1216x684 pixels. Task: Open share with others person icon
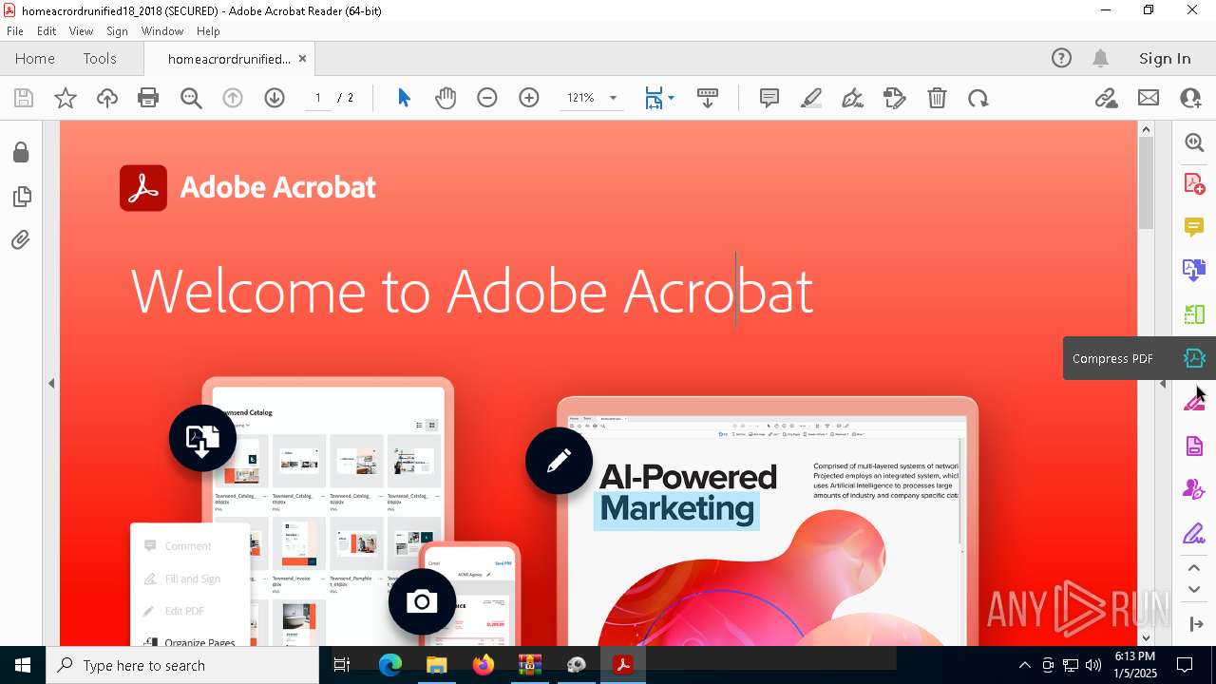pyautogui.click(x=1190, y=98)
